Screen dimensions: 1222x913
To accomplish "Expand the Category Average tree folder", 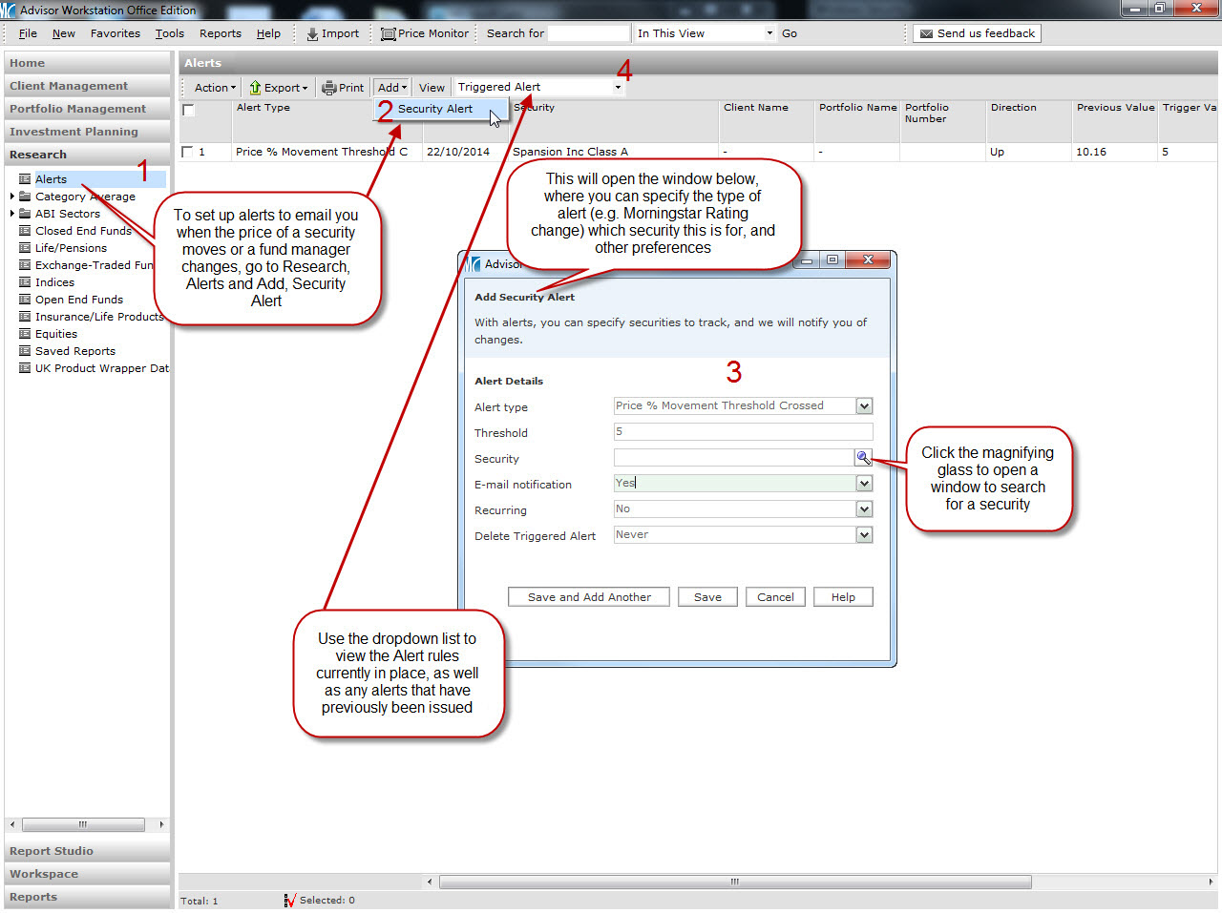I will [12, 197].
